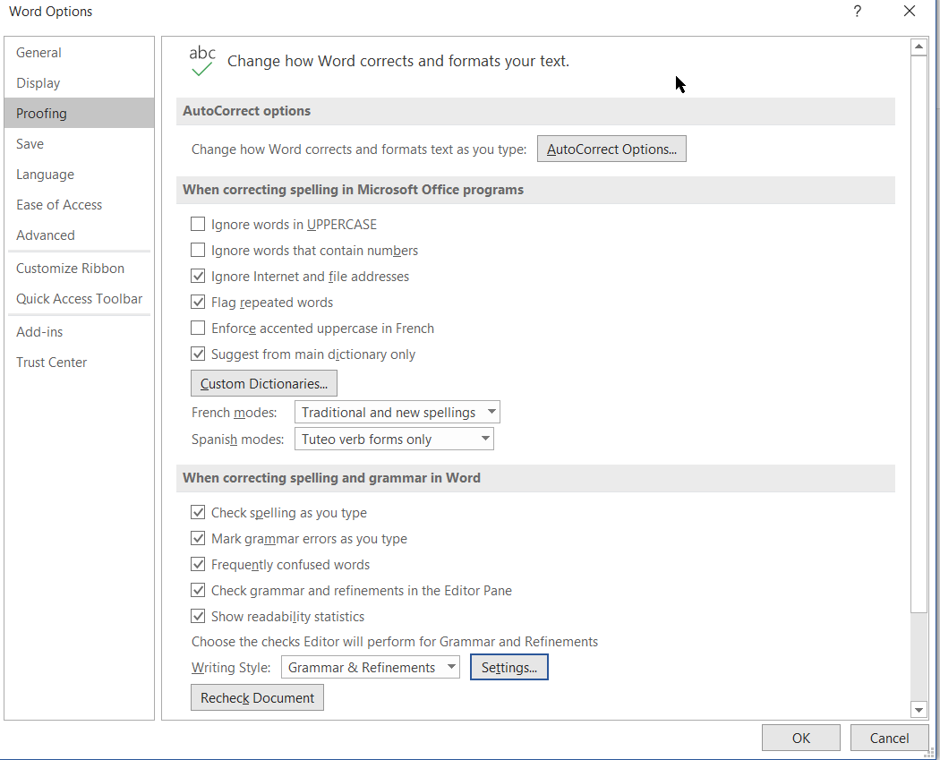Close the Word Options dialog

click(910, 12)
